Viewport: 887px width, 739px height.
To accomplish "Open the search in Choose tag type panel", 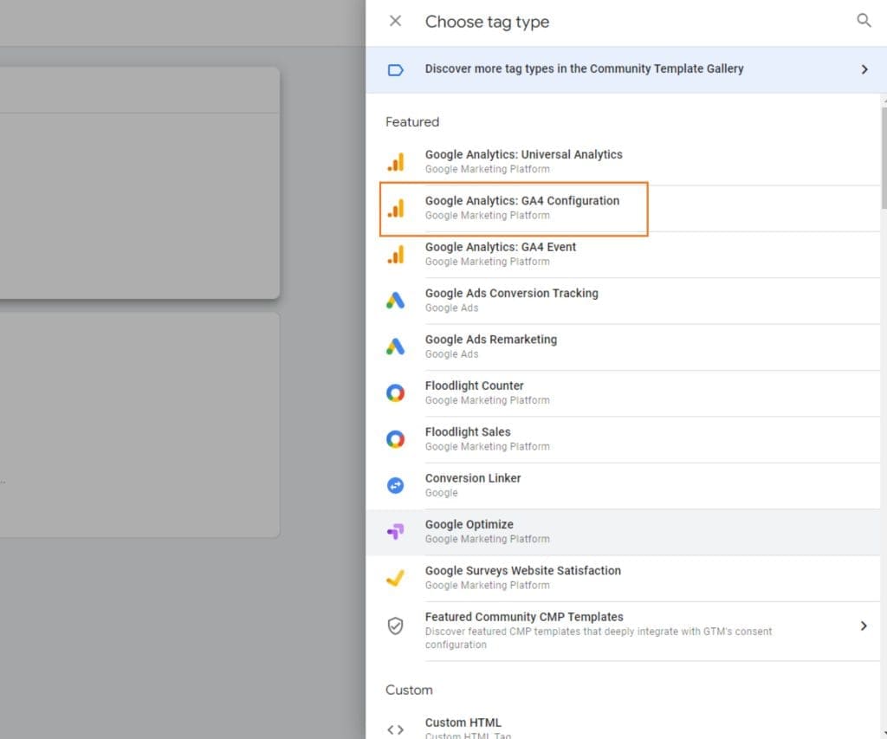I will [864, 21].
